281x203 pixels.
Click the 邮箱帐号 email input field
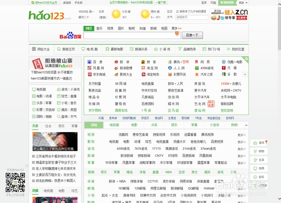click(x=192, y=17)
